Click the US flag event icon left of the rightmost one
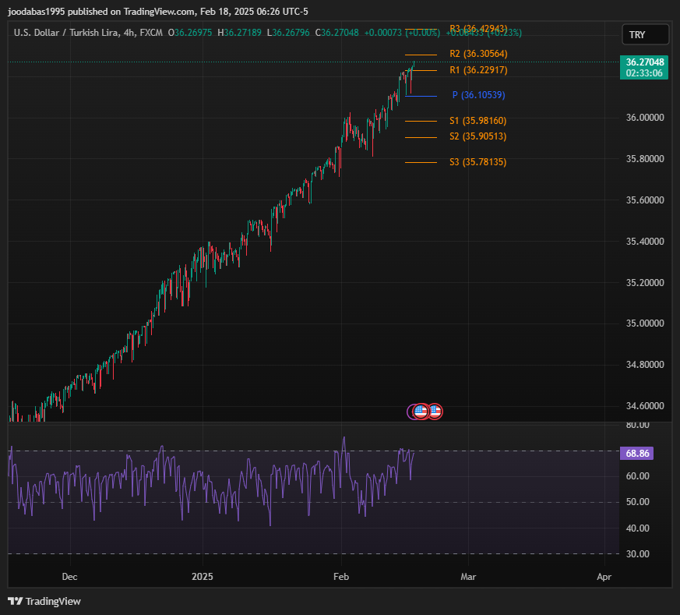 coord(421,411)
